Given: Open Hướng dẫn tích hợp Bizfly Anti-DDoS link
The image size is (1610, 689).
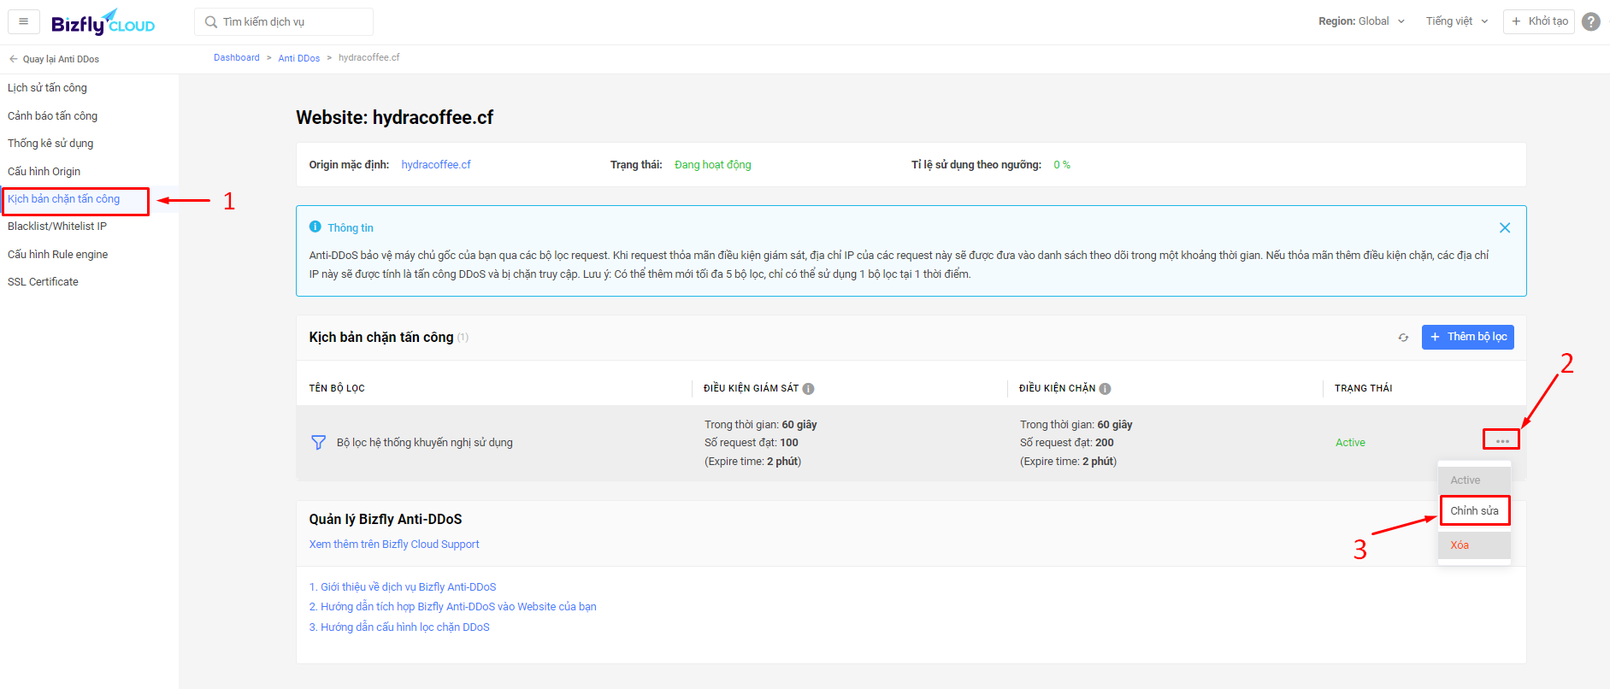Looking at the screenshot, I should pos(453,607).
